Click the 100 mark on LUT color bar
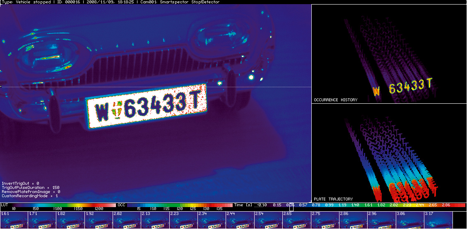 click(58, 209)
